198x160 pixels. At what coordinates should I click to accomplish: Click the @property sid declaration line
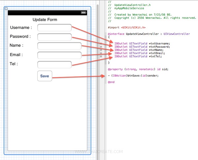coord(138,69)
